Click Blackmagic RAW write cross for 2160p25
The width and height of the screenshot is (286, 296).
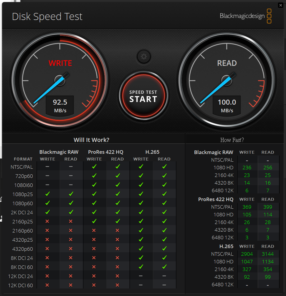[x=48, y=221]
